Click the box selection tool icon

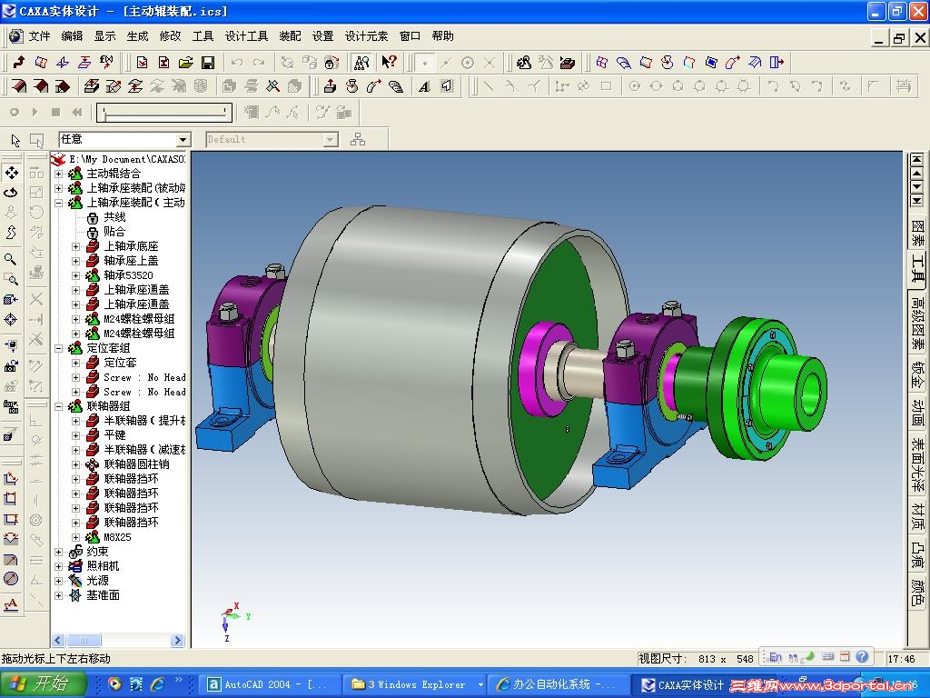pyautogui.click(x=36, y=140)
